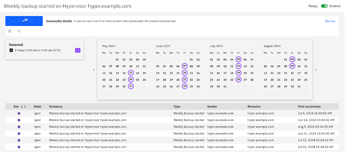Select June 14 circled date
345x152 pixels.
click(185, 73)
